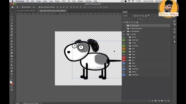Open the Kind filter dropdown
Screen dimensions: 186x104
click(x=128, y=16)
